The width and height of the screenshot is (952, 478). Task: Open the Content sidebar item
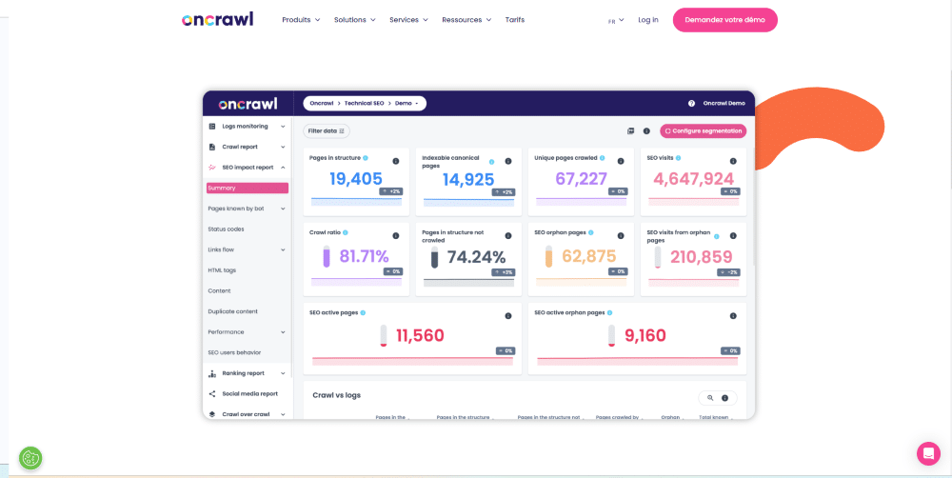(219, 291)
